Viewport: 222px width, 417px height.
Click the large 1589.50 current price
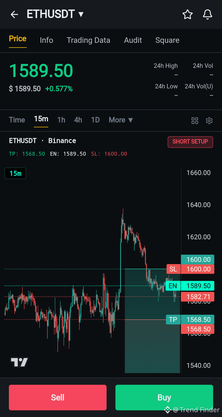click(41, 71)
